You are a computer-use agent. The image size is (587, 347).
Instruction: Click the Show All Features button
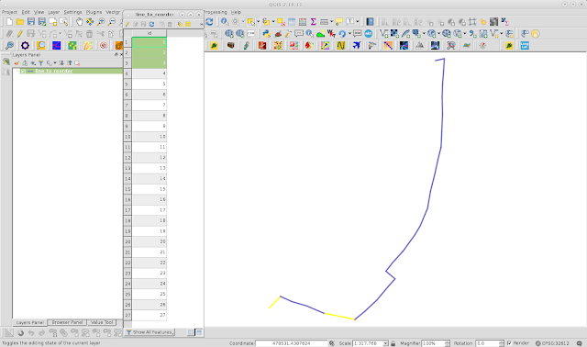[x=150, y=332]
